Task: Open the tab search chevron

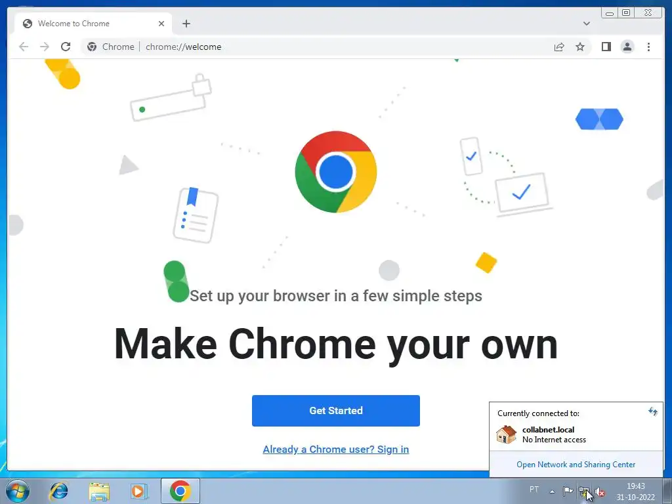Action: click(586, 24)
